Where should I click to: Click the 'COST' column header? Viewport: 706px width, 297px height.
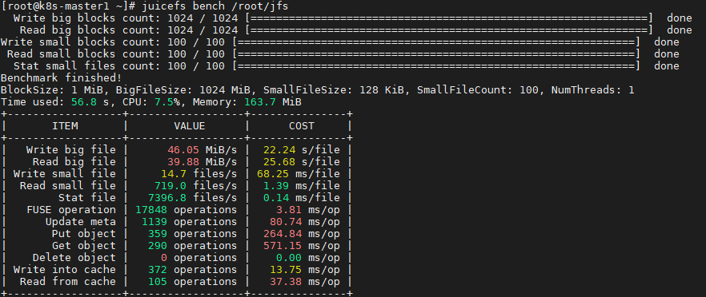click(x=301, y=126)
